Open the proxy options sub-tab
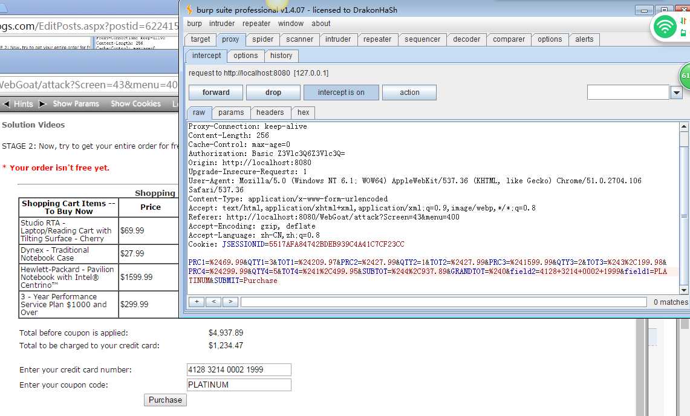 pyautogui.click(x=246, y=56)
